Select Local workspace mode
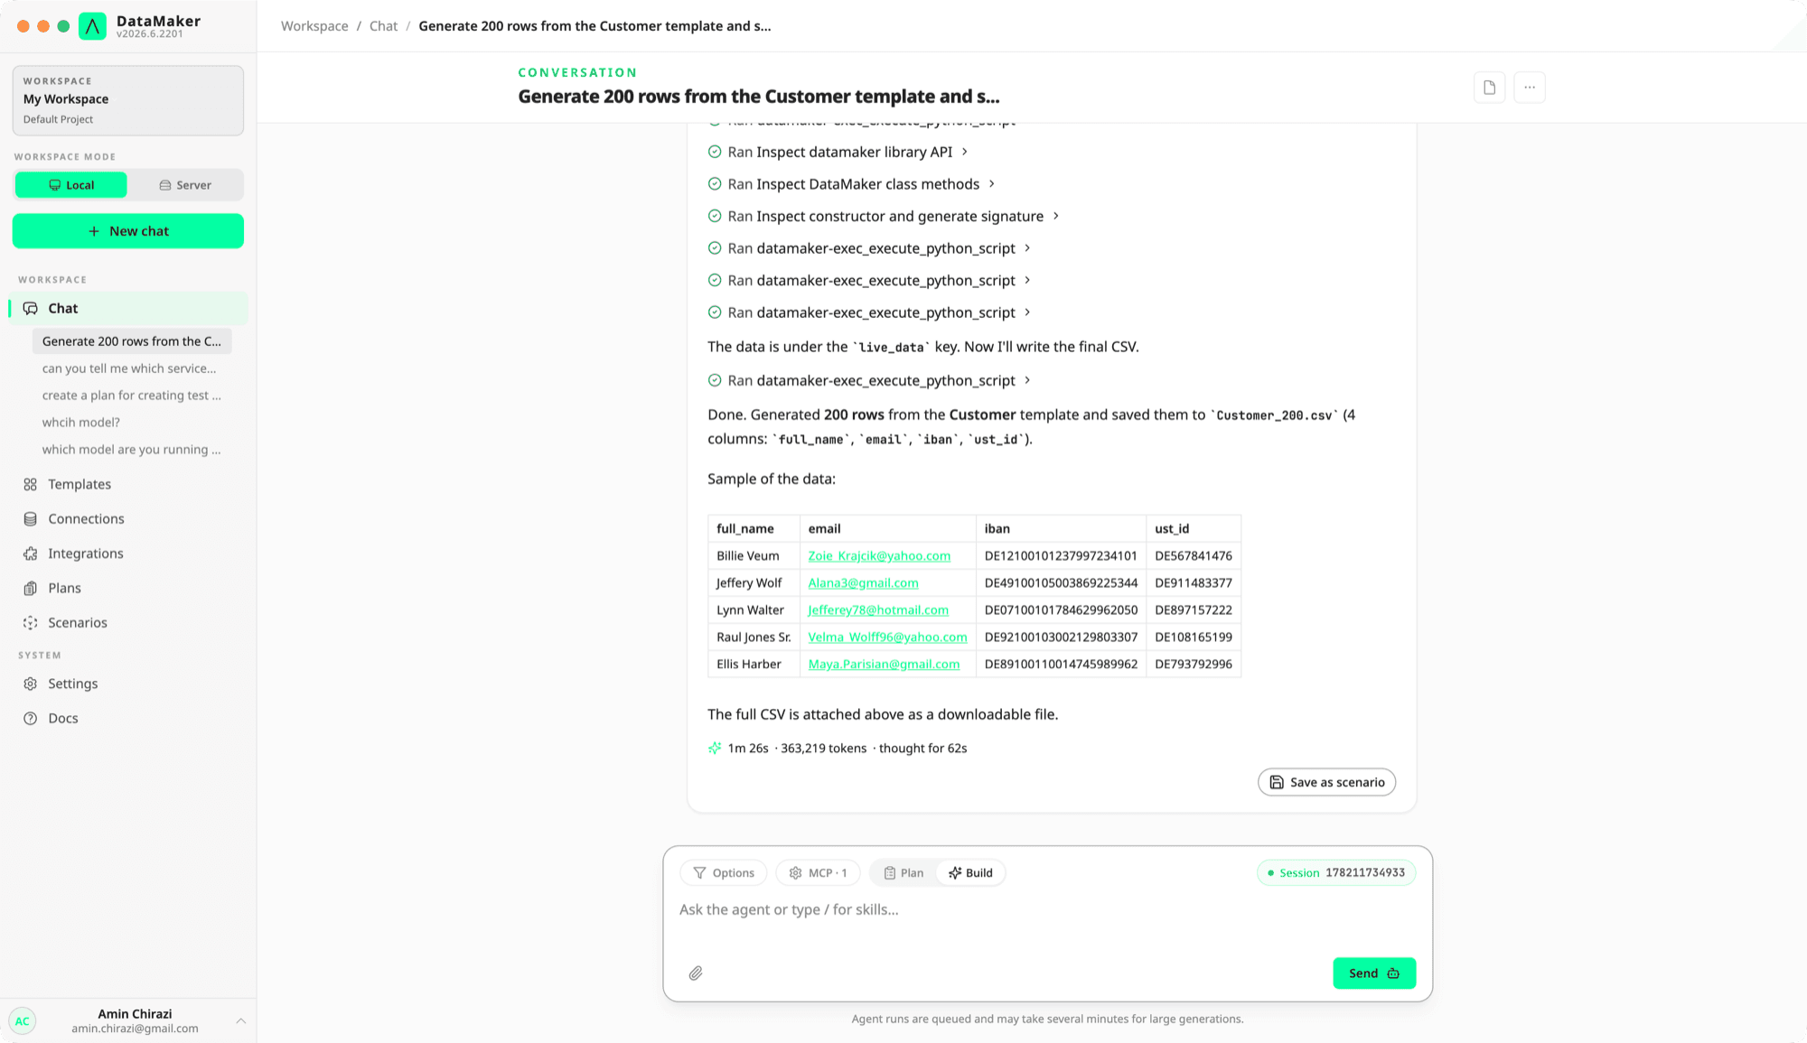 coord(71,185)
